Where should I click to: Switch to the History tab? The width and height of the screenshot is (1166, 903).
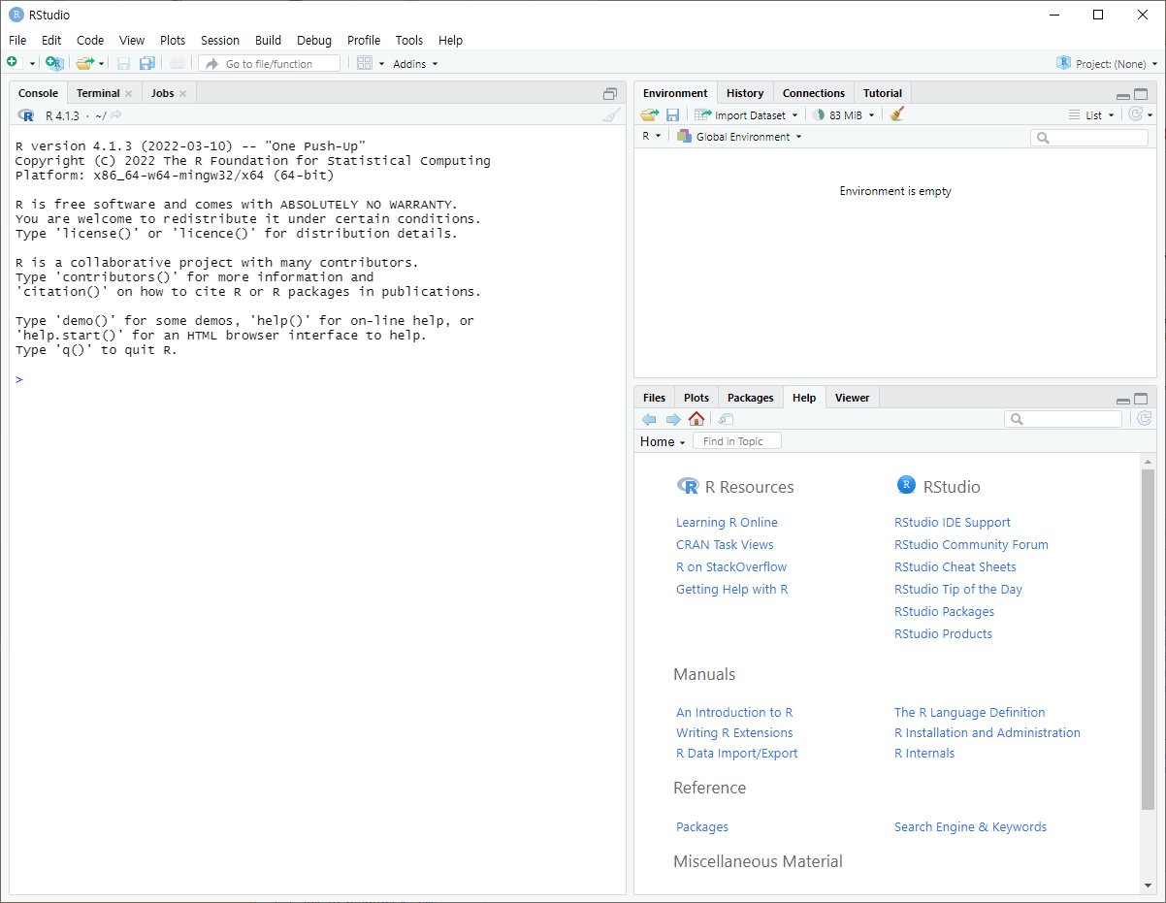click(745, 93)
